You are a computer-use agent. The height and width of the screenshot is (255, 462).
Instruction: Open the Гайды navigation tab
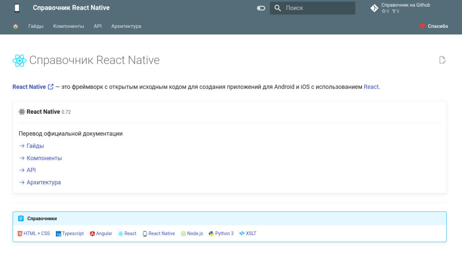click(36, 26)
